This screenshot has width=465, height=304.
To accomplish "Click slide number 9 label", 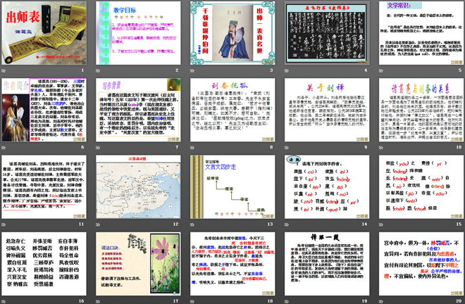I will pos(366,147).
